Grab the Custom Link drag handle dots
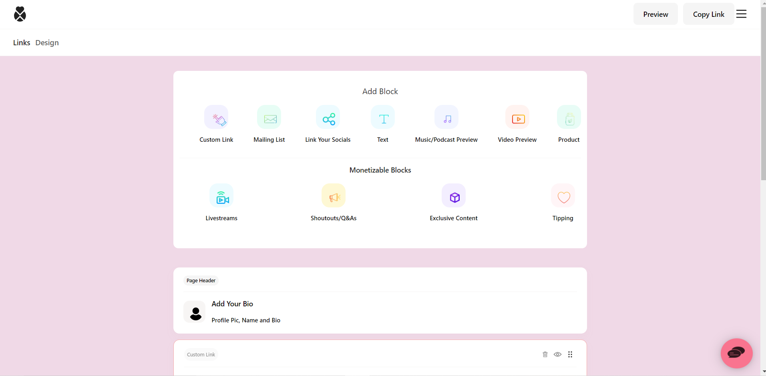Image resolution: width=766 pixels, height=376 pixels. 571,354
